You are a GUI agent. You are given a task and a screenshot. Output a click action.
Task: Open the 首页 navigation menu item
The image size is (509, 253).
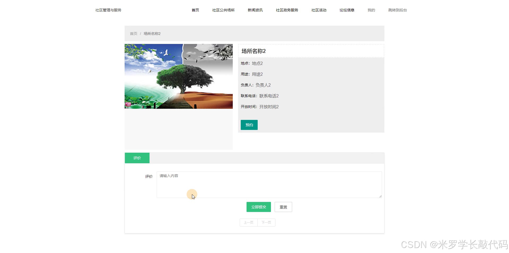click(195, 10)
